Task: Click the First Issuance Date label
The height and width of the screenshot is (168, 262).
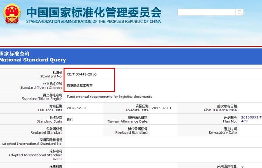Action: (x=220, y=108)
